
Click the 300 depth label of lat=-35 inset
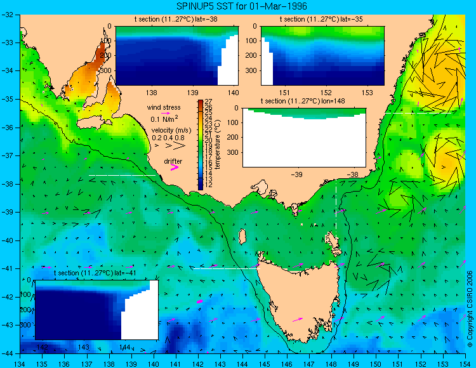252,70
